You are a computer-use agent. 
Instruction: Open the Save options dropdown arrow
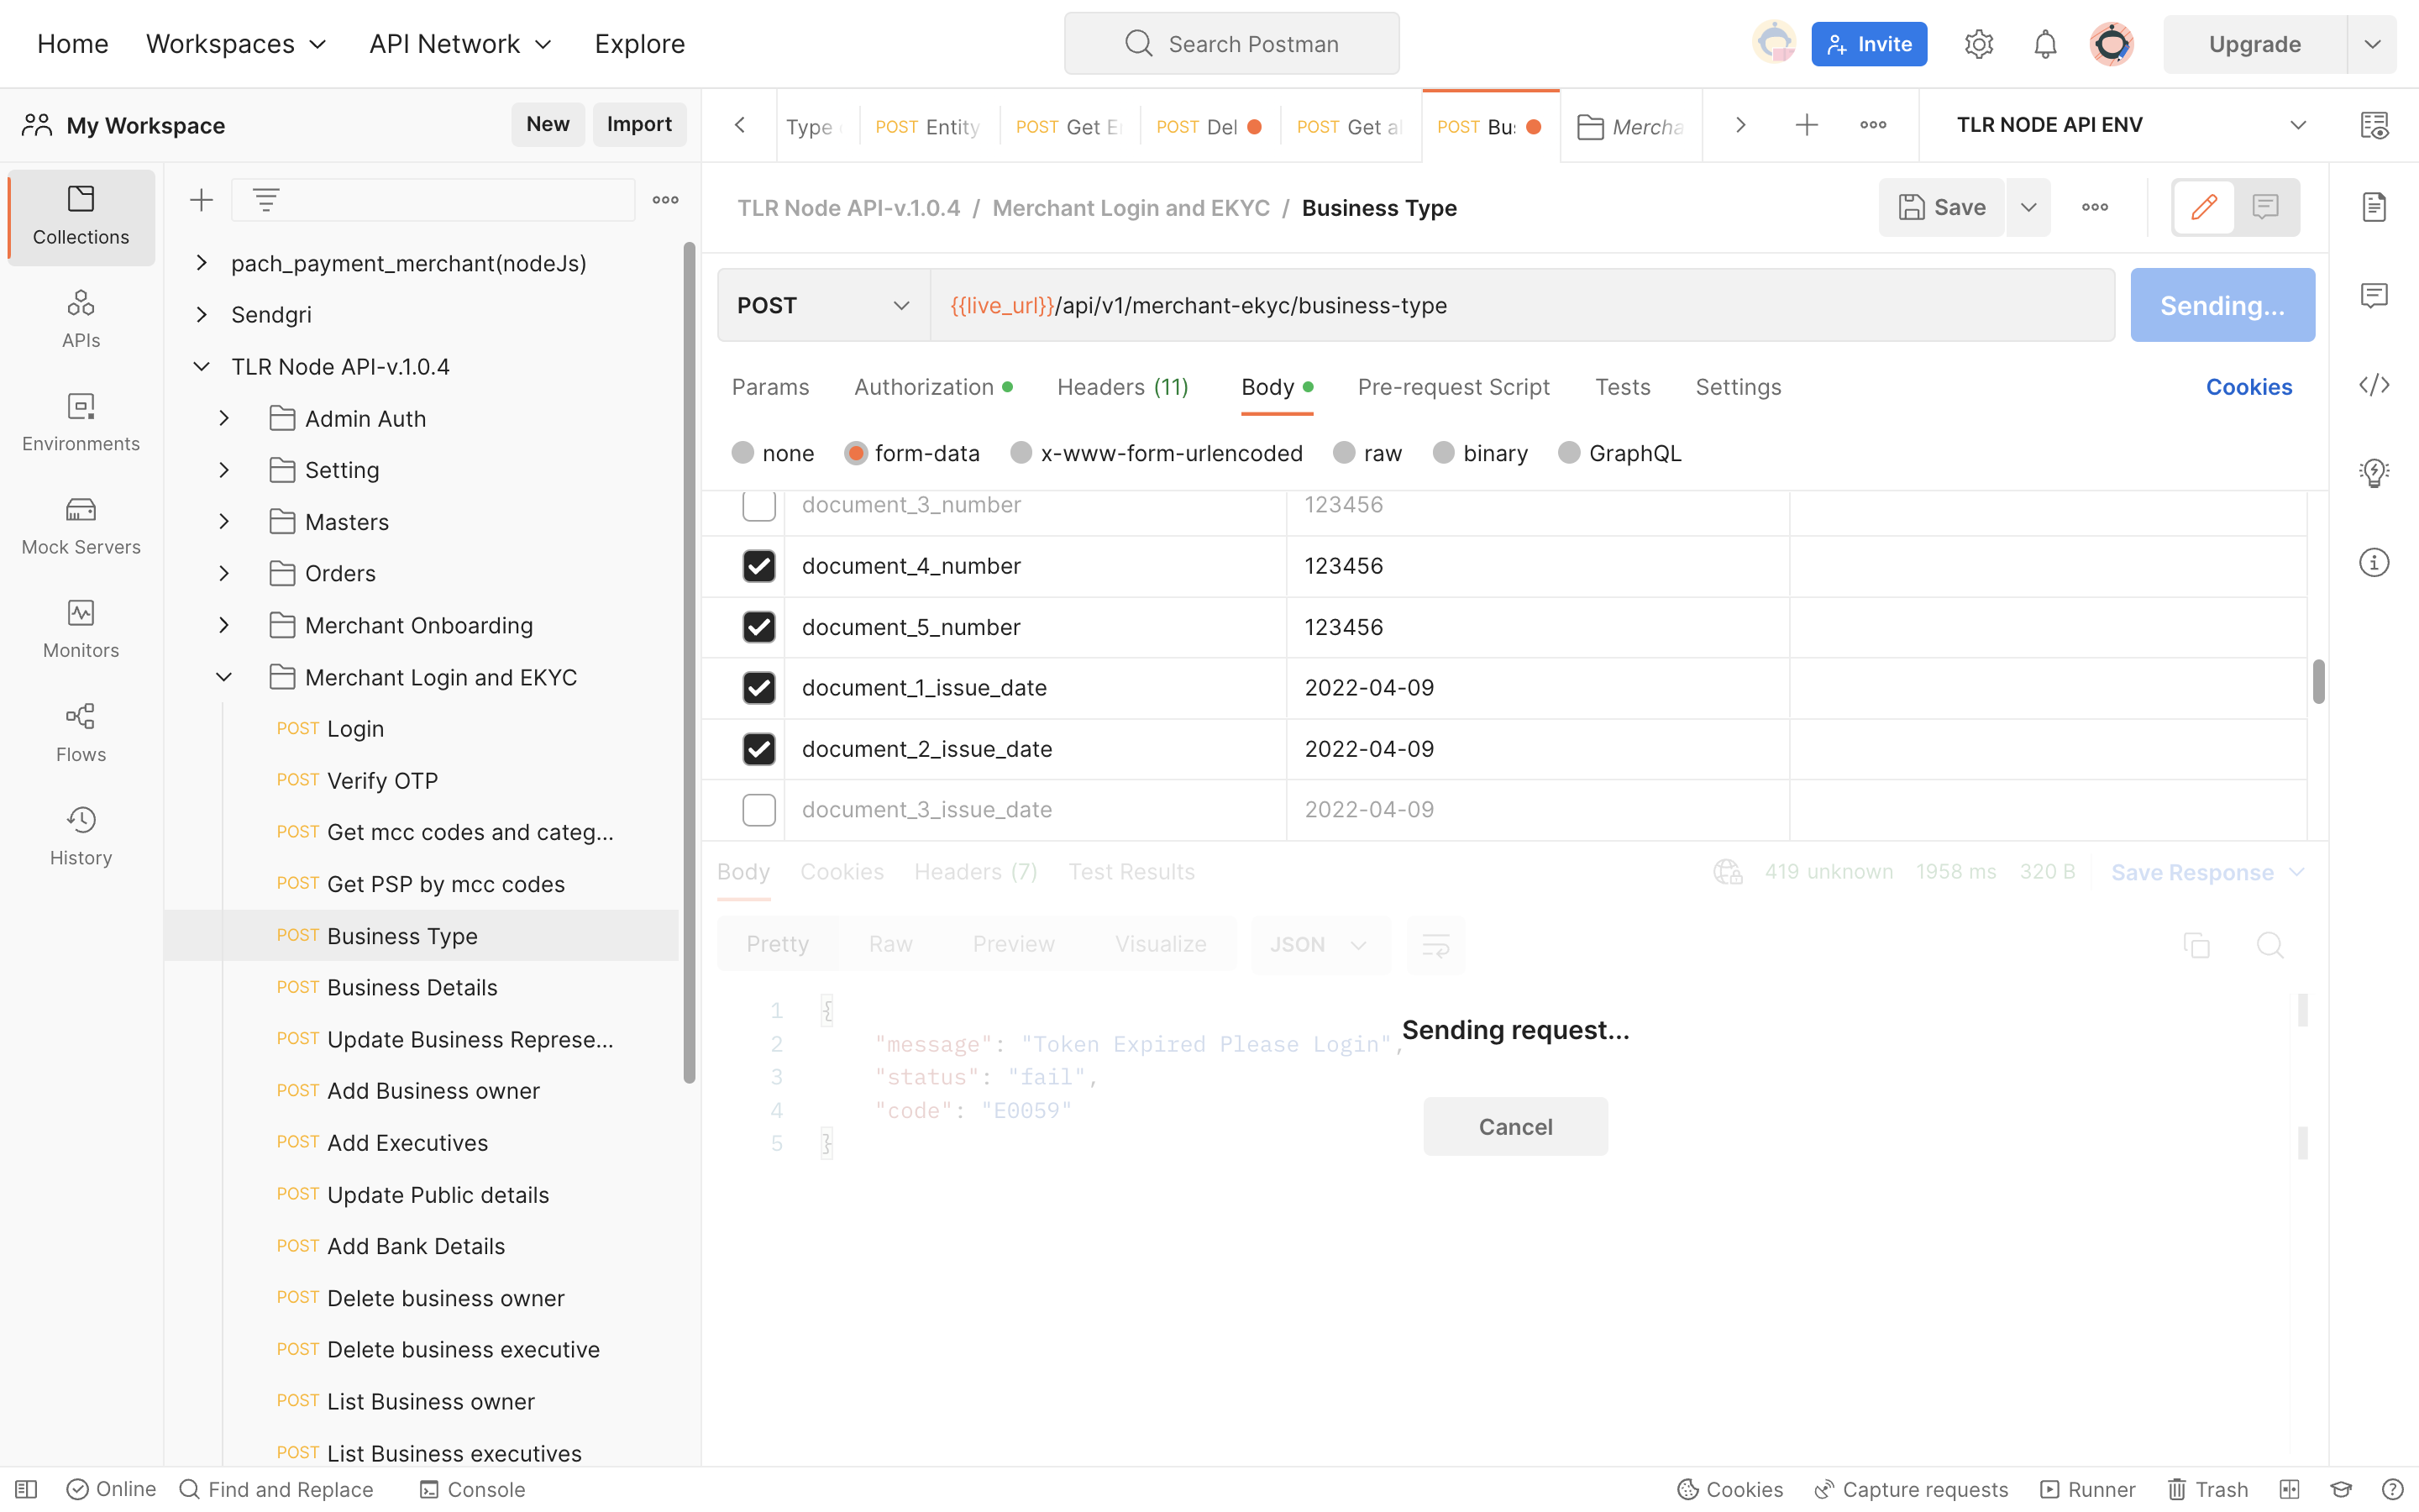2028,207
